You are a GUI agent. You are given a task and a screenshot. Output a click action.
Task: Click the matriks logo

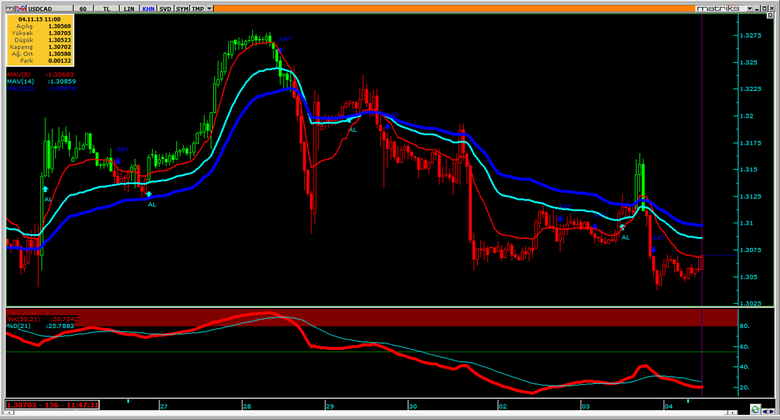coord(718,8)
